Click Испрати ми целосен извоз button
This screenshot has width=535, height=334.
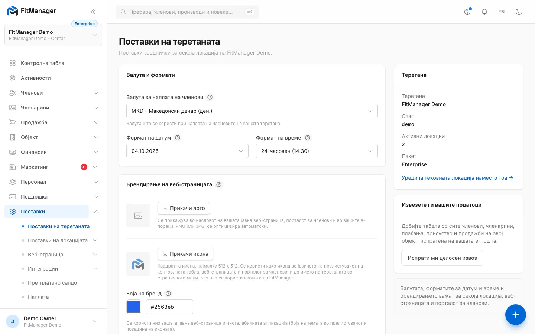click(x=442, y=258)
